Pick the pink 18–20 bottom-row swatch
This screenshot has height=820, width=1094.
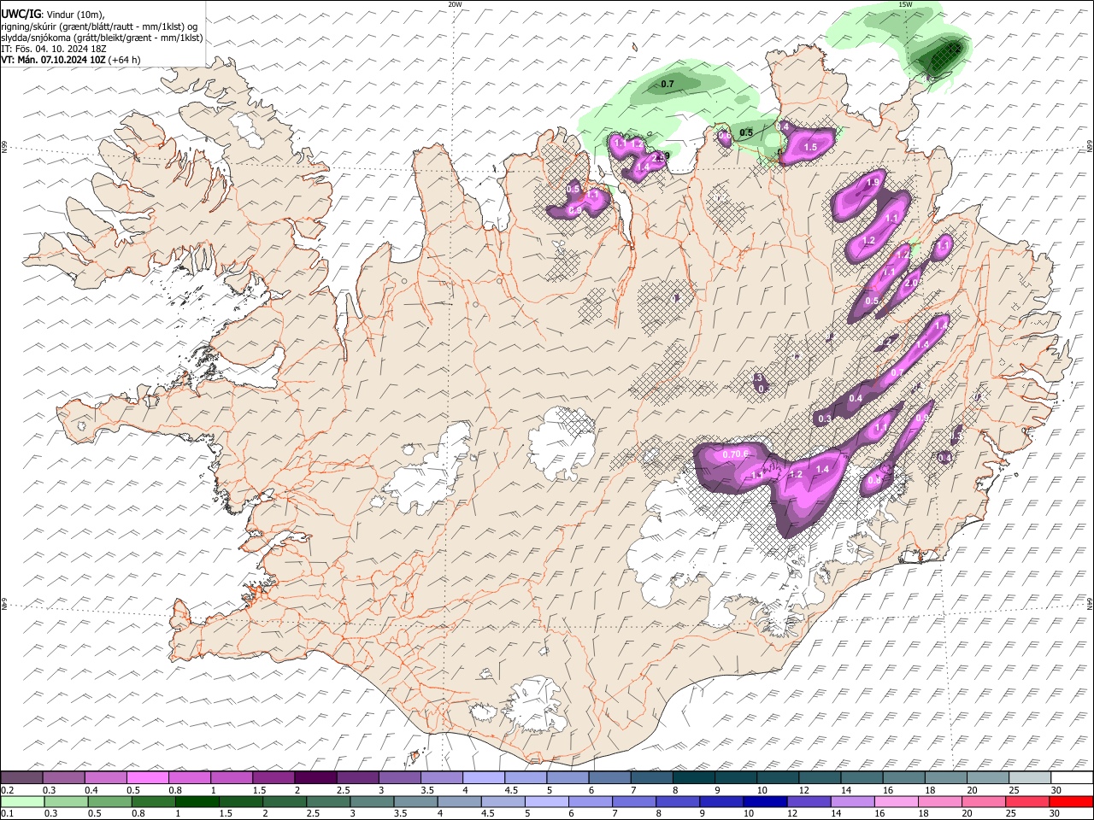coord(939,801)
